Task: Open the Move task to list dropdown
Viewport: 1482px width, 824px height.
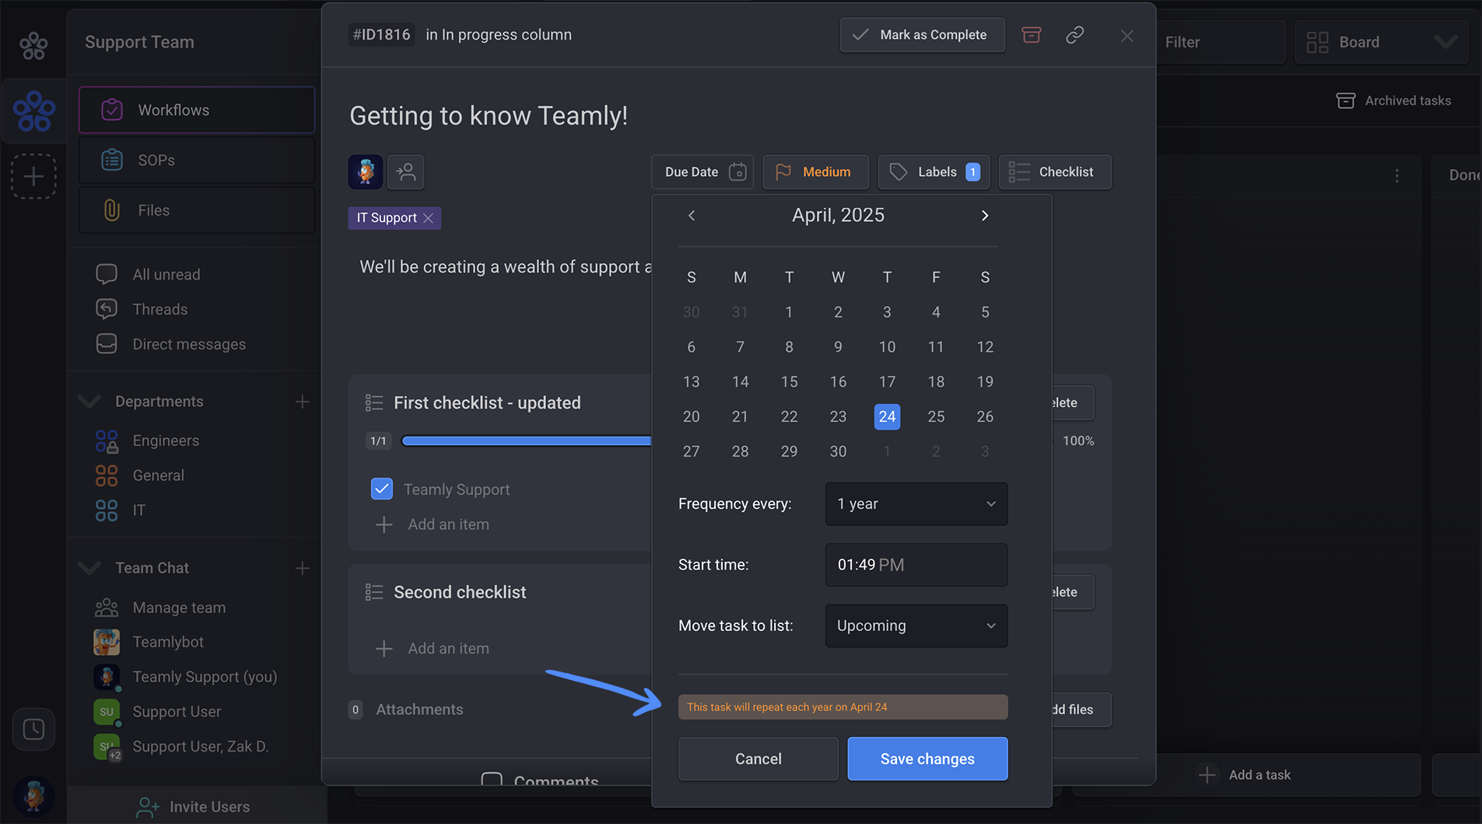Action: [x=916, y=626]
